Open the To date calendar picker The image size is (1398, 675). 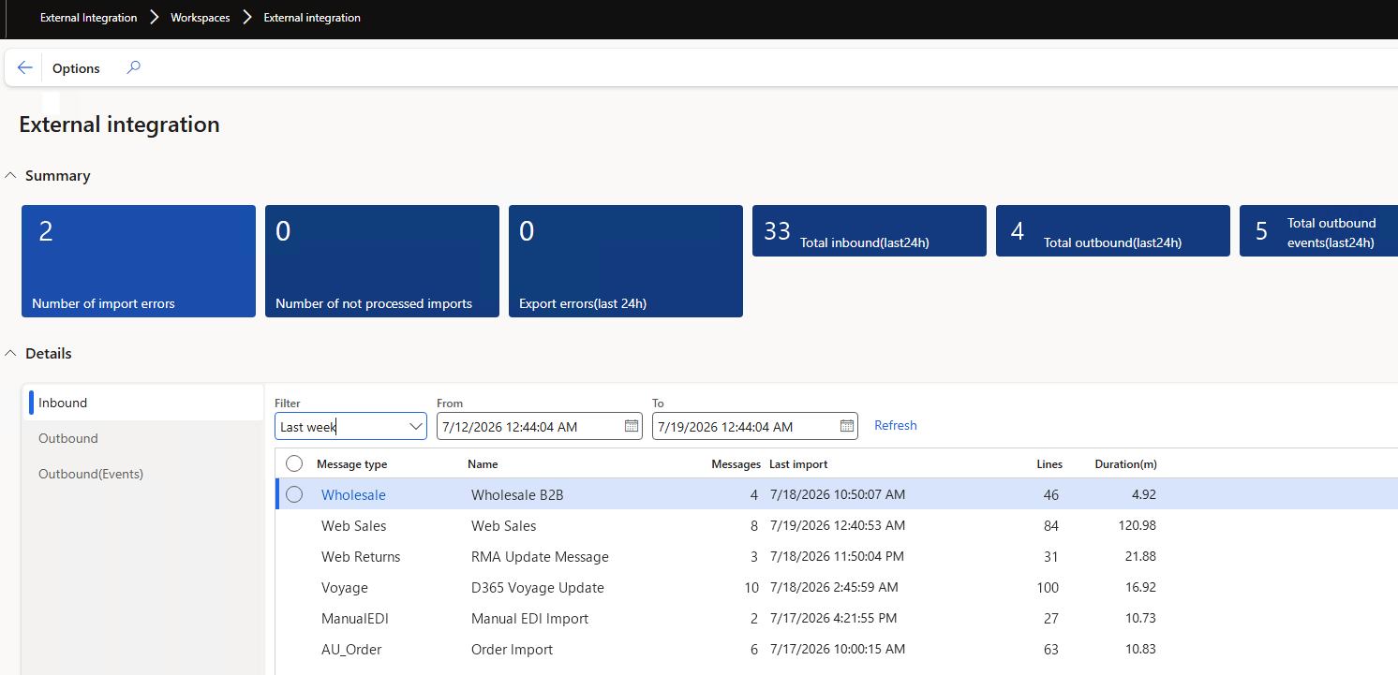[x=847, y=426]
